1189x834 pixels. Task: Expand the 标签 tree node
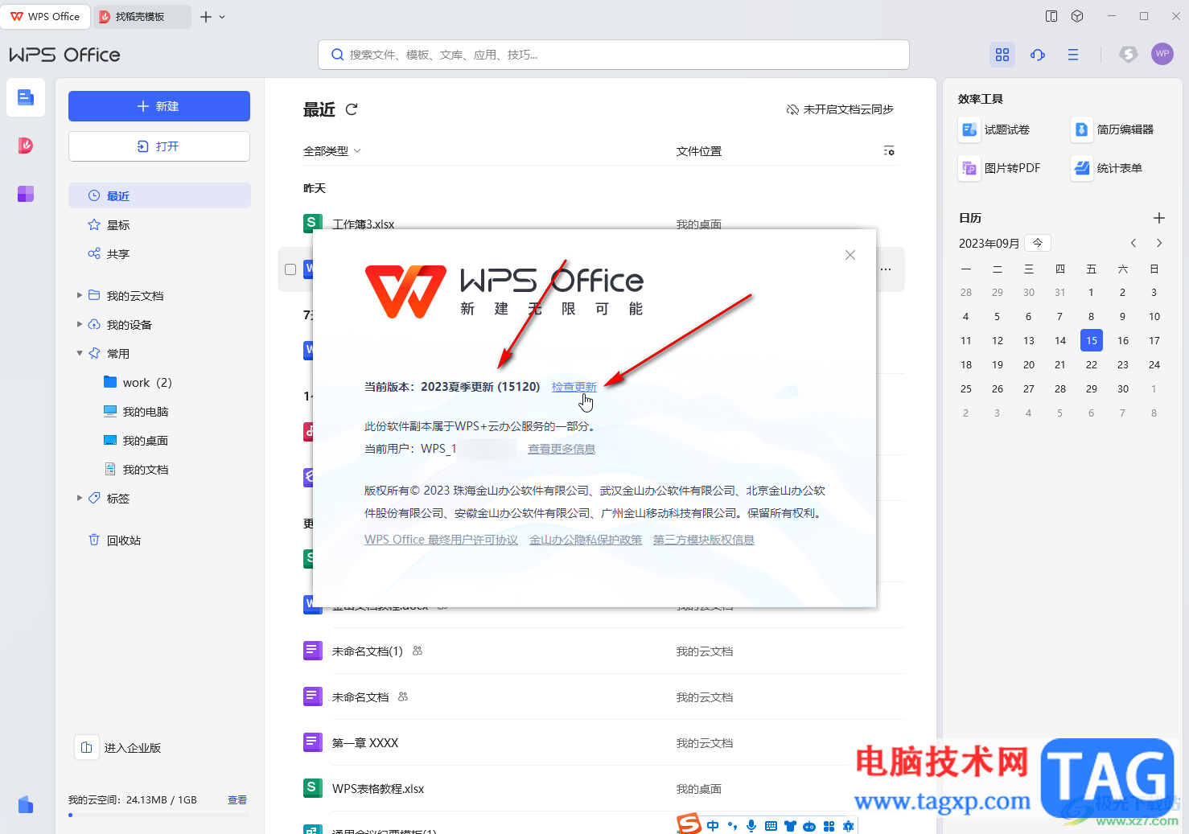[x=80, y=499]
